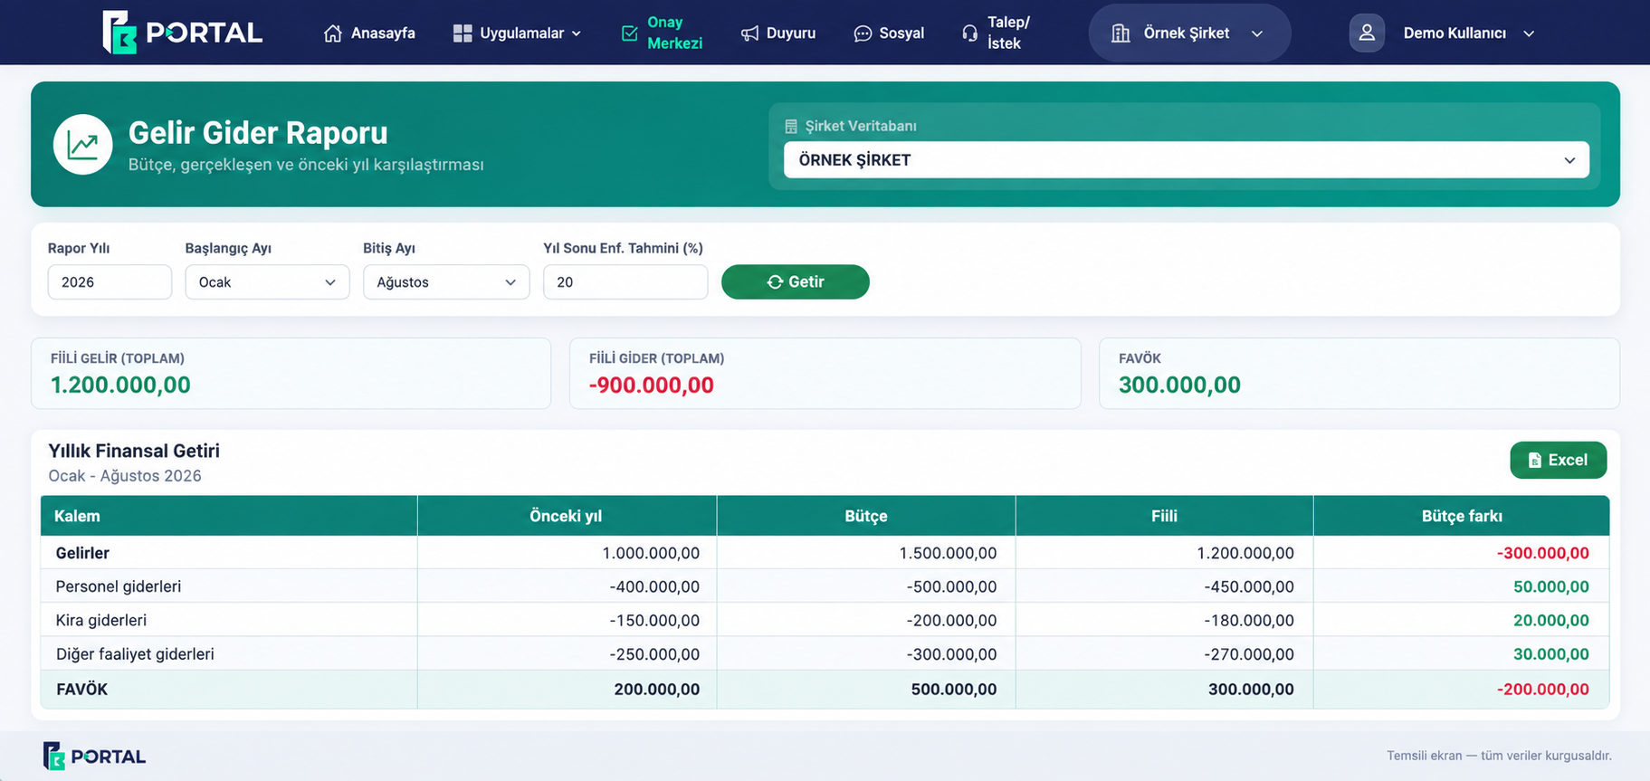Click the Onay Merkezi checkbox icon
This screenshot has width=1650, height=781.
click(x=630, y=33)
